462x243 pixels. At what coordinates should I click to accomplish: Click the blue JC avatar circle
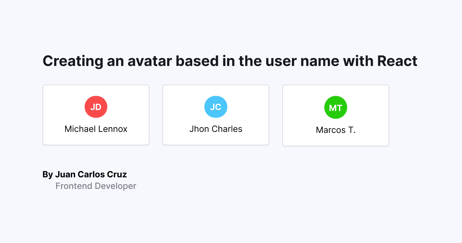216,107
